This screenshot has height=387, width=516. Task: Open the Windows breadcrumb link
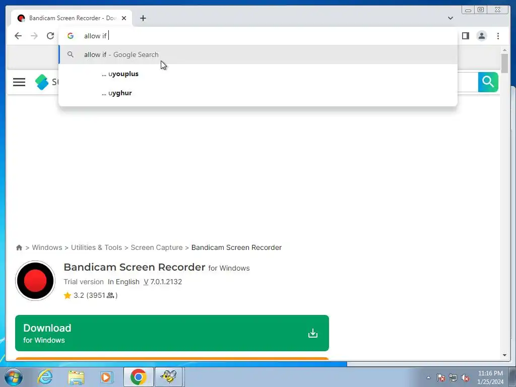tap(47, 247)
